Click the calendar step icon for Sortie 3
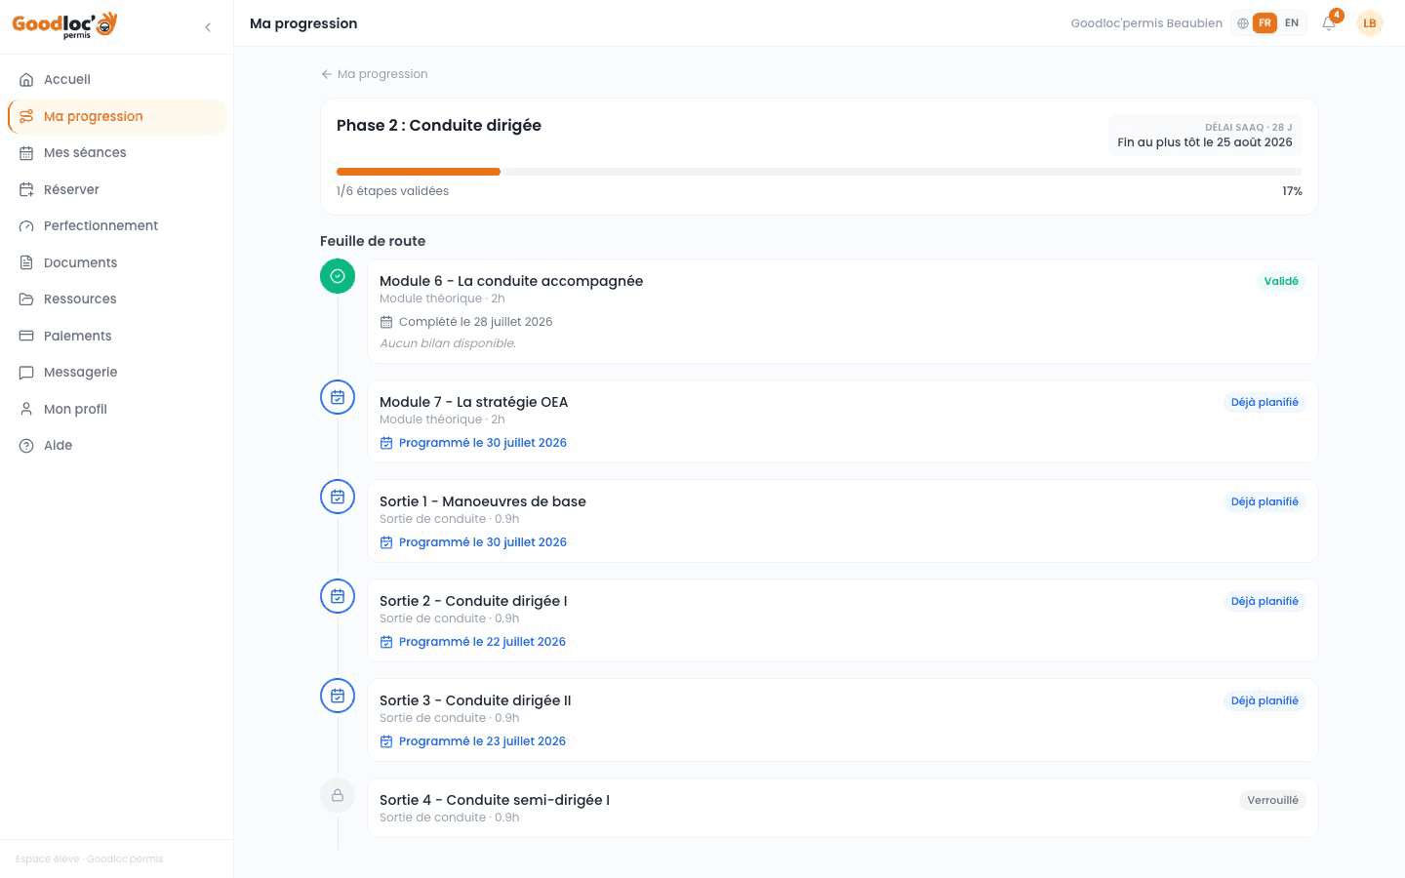 [x=338, y=696]
